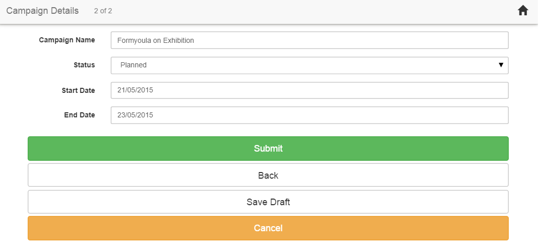This screenshot has height=244, width=539.
Task: Open the Status dropdown
Action: (309, 65)
